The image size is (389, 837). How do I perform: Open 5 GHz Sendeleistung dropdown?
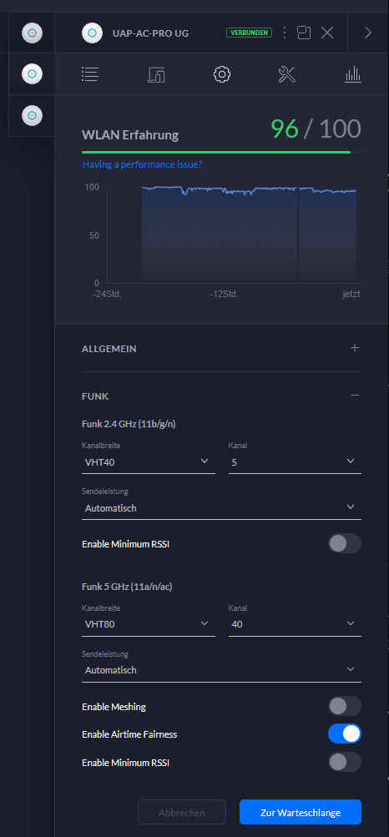point(221,670)
